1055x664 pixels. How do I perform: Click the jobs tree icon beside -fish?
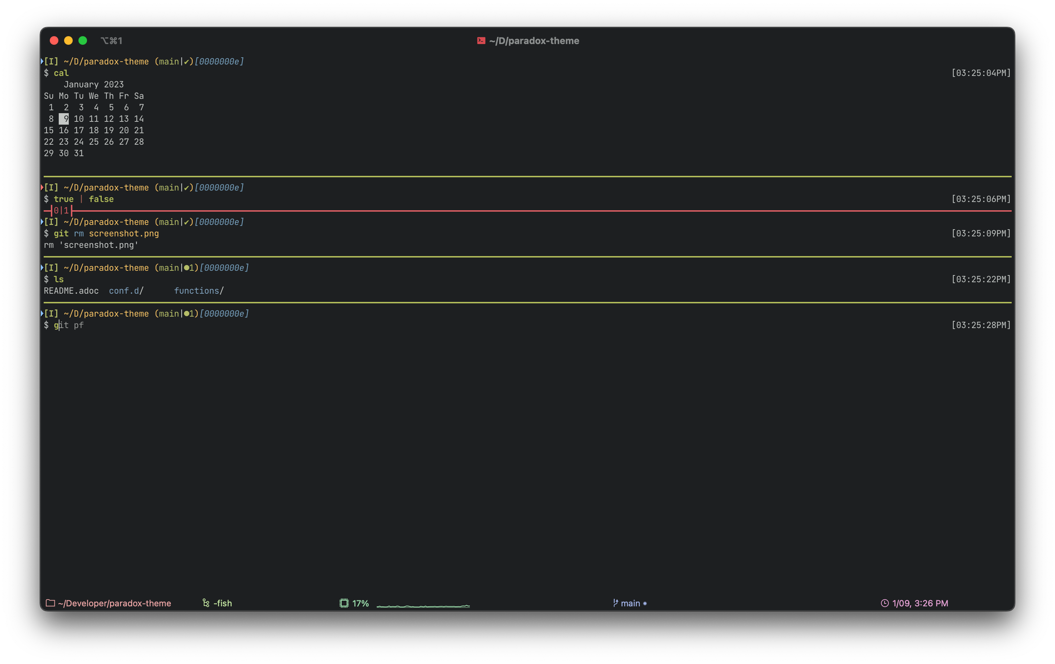pos(206,603)
